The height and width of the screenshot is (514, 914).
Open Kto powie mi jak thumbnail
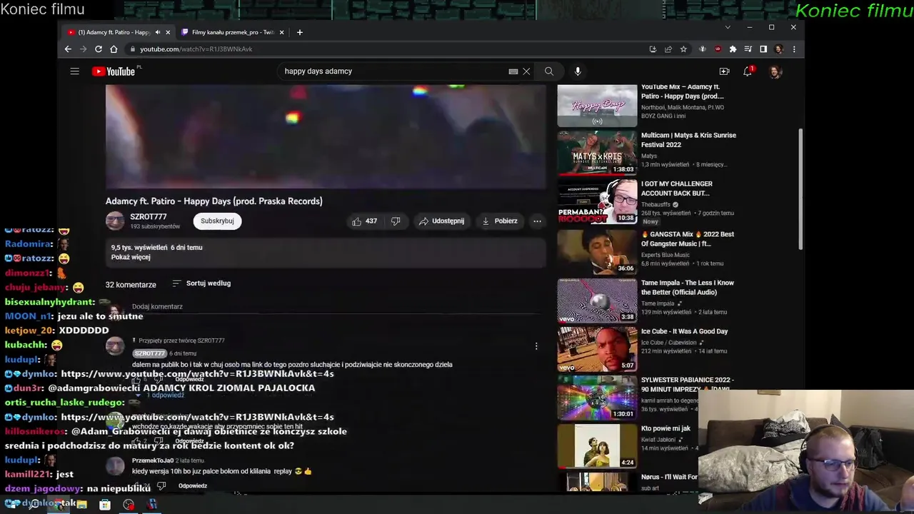coord(597,445)
